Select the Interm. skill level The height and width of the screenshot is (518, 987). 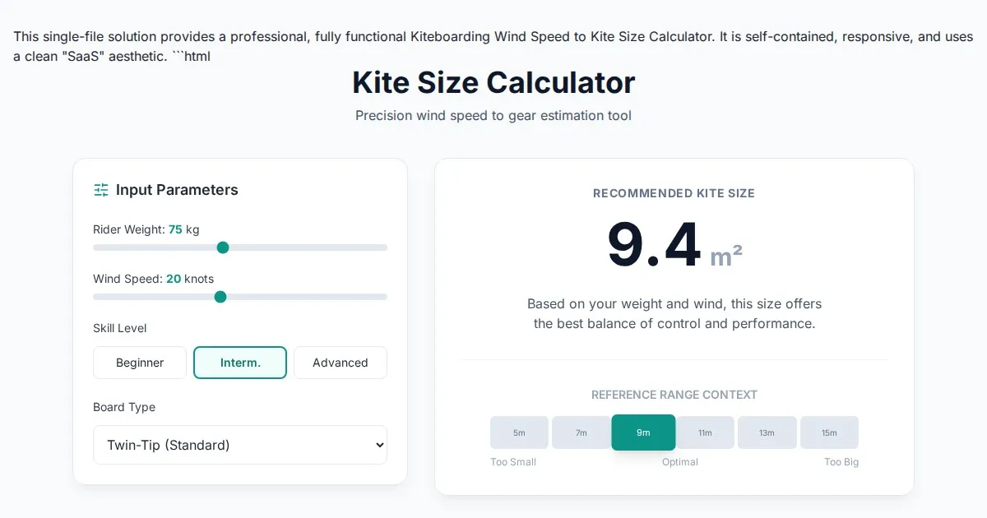[240, 363]
